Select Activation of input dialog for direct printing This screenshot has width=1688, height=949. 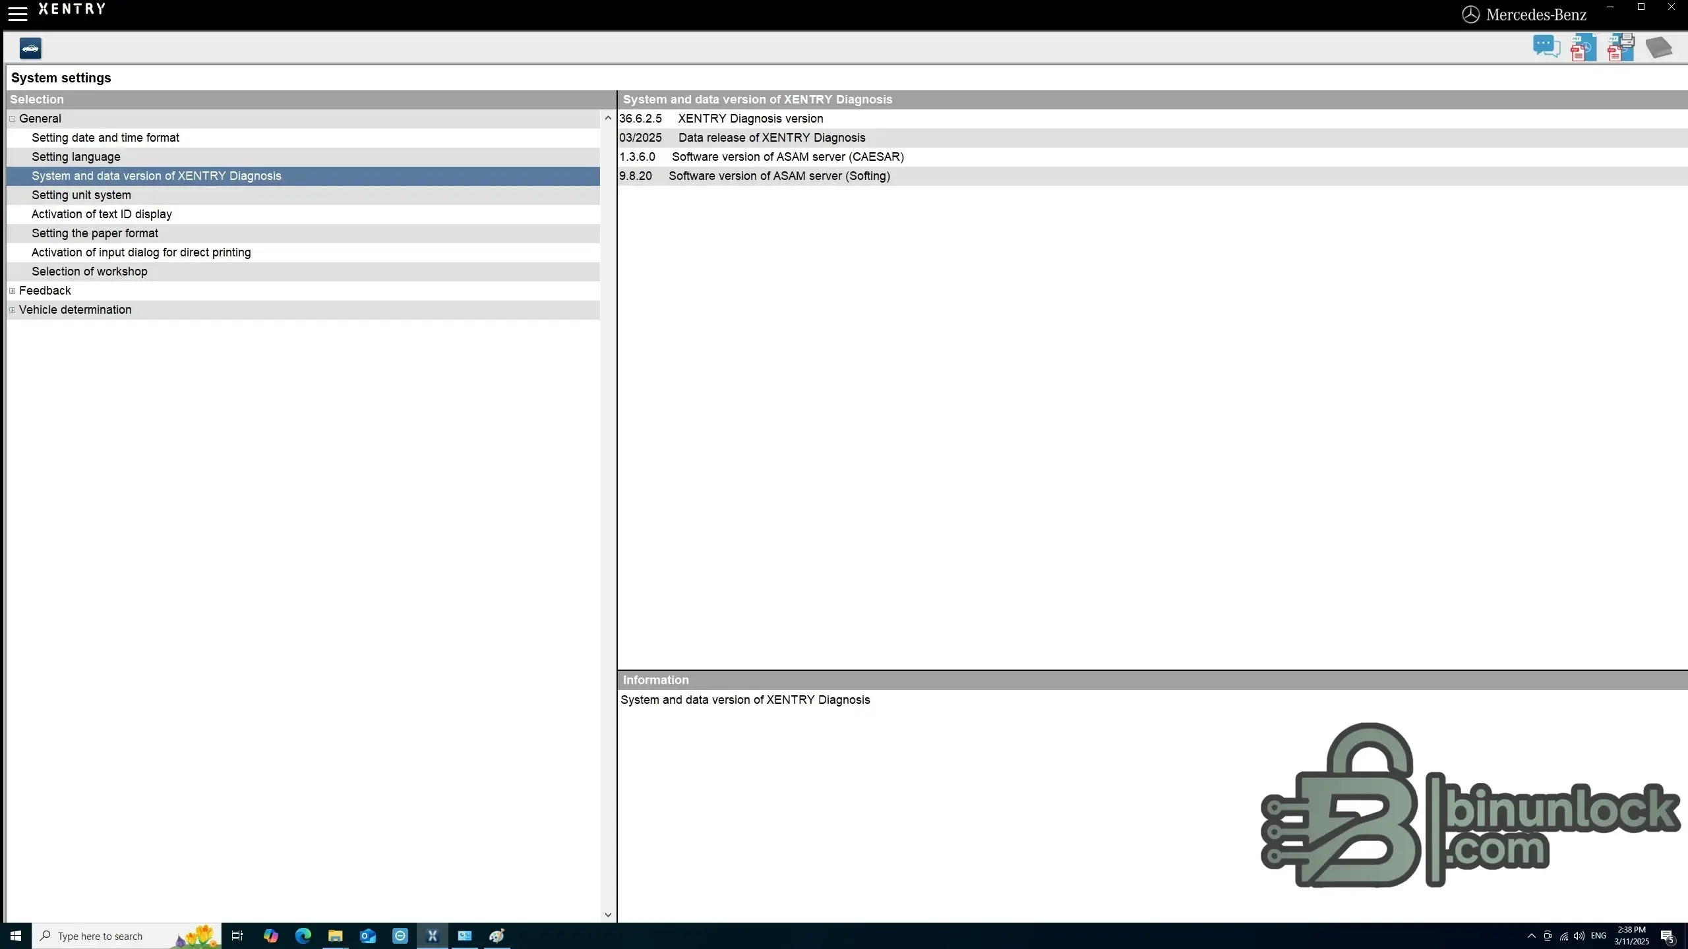tap(303, 252)
